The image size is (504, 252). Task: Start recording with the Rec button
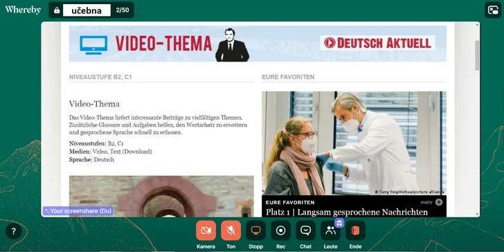coord(280,231)
